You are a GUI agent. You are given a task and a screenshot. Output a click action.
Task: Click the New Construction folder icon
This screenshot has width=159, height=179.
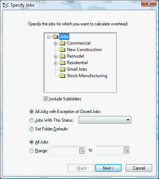tap(63, 50)
